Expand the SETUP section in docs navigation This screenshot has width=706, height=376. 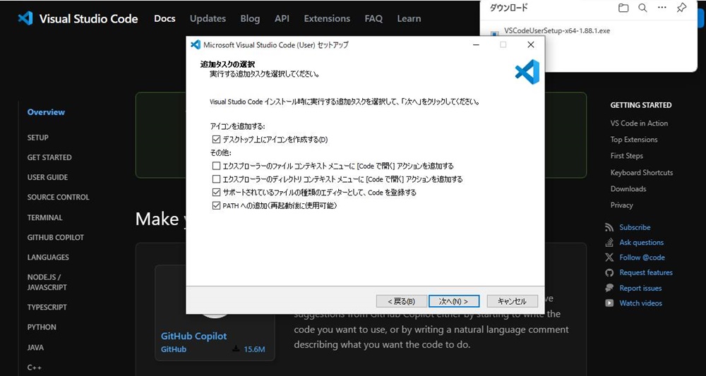(38, 138)
